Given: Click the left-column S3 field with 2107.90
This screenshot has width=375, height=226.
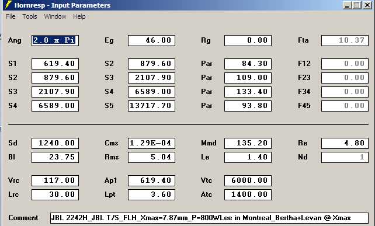Looking at the screenshot, I should 55,92.
